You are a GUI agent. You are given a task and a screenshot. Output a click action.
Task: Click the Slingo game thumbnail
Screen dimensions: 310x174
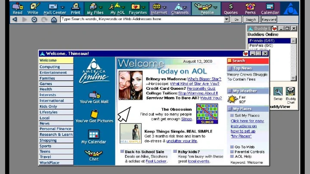[207, 114]
